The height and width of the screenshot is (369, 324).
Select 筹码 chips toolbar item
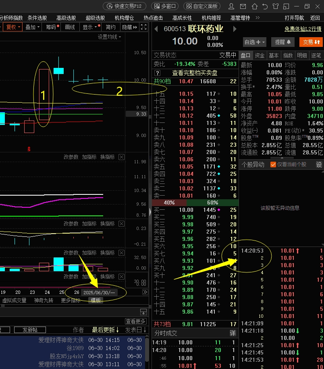(x=51, y=27)
